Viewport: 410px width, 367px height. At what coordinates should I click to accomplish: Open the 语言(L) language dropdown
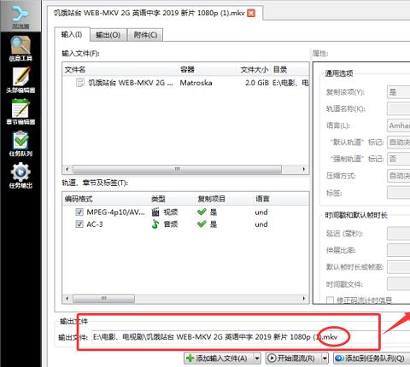click(x=399, y=125)
